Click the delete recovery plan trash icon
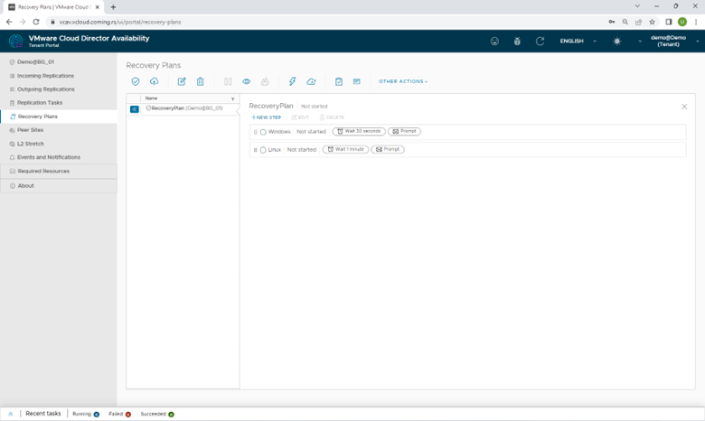The height and width of the screenshot is (421, 705). coord(201,81)
